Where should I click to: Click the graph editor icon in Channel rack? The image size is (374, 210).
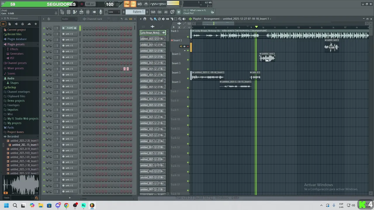click(x=126, y=19)
